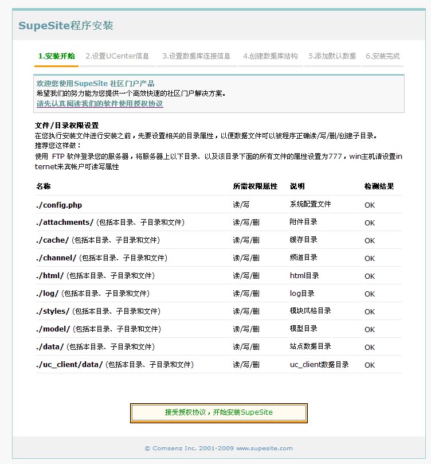Click the uc_client数据目录 description

pyautogui.click(x=319, y=364)
